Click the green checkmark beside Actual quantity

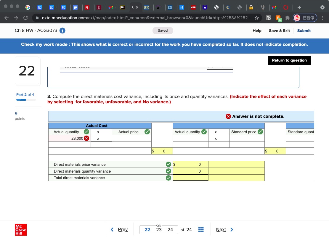86,132
